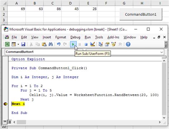Click the Toolbox icon in the toolbar
Image resolution: width=169 pixels, height=129 pixels.
(x=120, y=44)
